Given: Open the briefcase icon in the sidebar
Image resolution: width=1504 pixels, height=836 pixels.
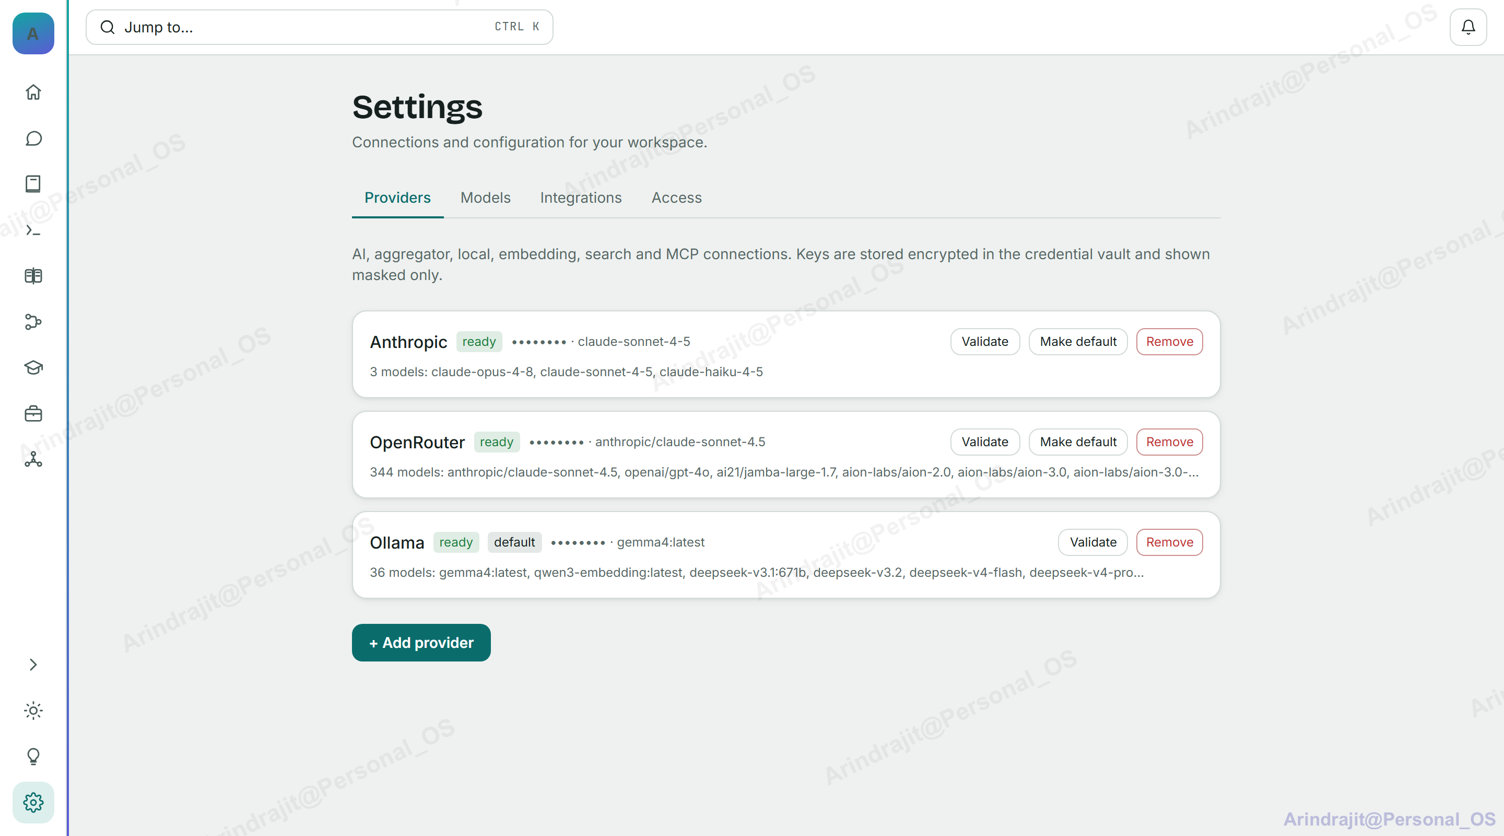Looking at the screenshot, I should tap(33, 414).
